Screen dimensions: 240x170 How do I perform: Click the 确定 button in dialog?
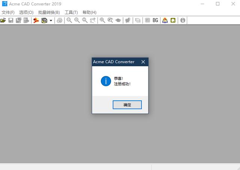tap(127, 105)
